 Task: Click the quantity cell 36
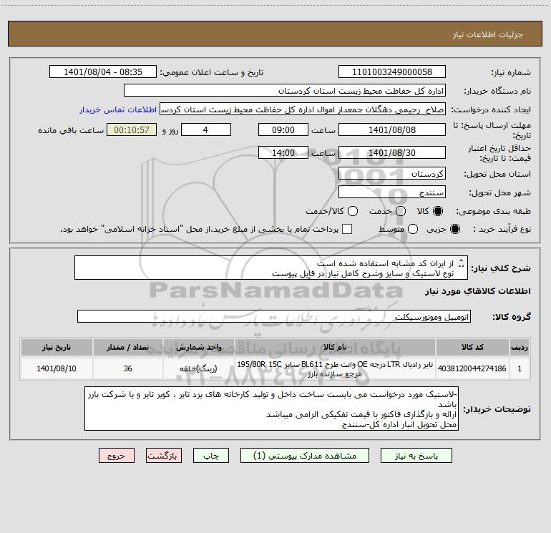(127, 368)
